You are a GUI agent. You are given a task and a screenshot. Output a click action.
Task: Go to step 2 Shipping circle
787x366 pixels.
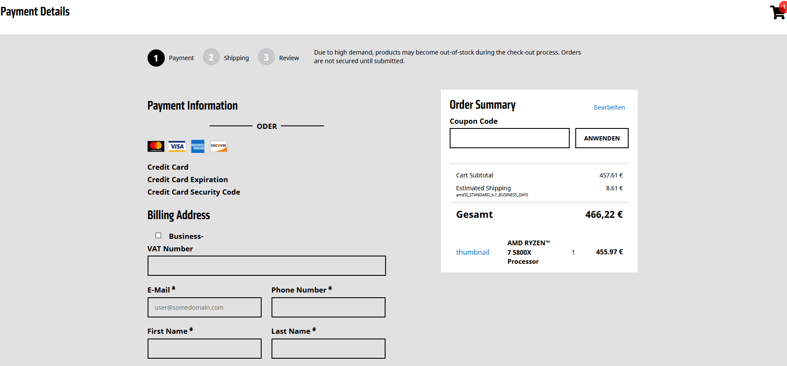pyautogui.click(x=211, y=57)
